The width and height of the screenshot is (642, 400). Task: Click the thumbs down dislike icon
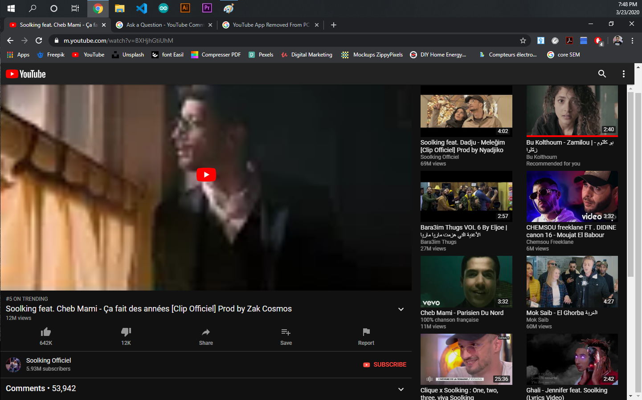[126, 332]
